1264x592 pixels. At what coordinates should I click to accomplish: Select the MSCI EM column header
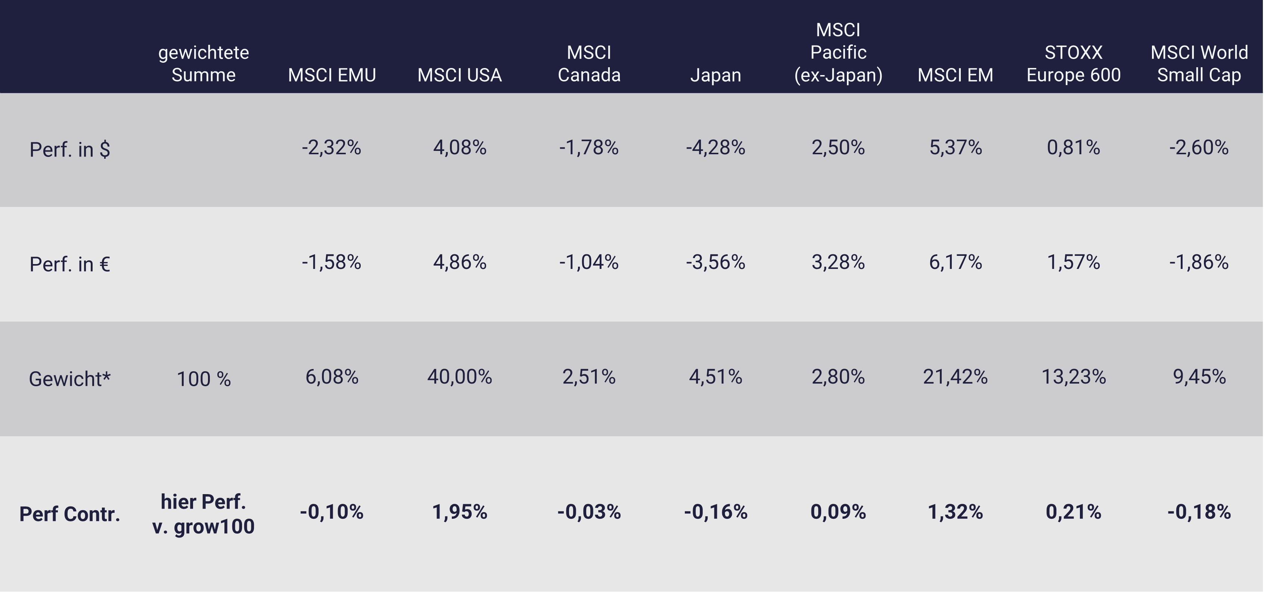(955, 75)
